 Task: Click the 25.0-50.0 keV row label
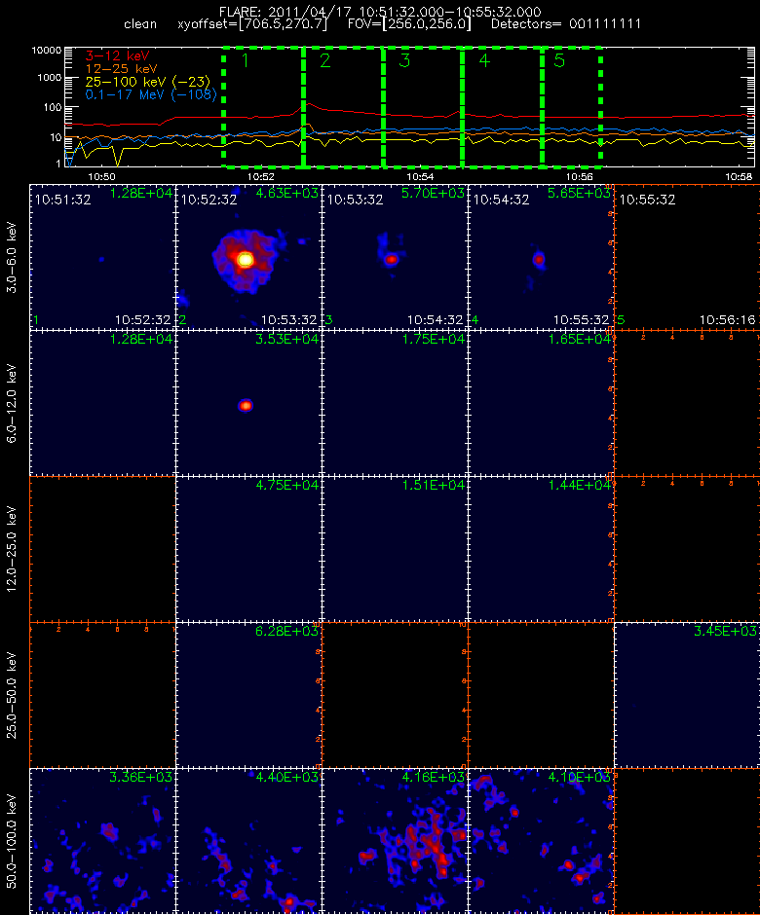(x=12, y=695)
